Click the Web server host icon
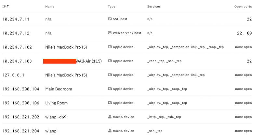This screenshot has width=277, height=140. 110,33
